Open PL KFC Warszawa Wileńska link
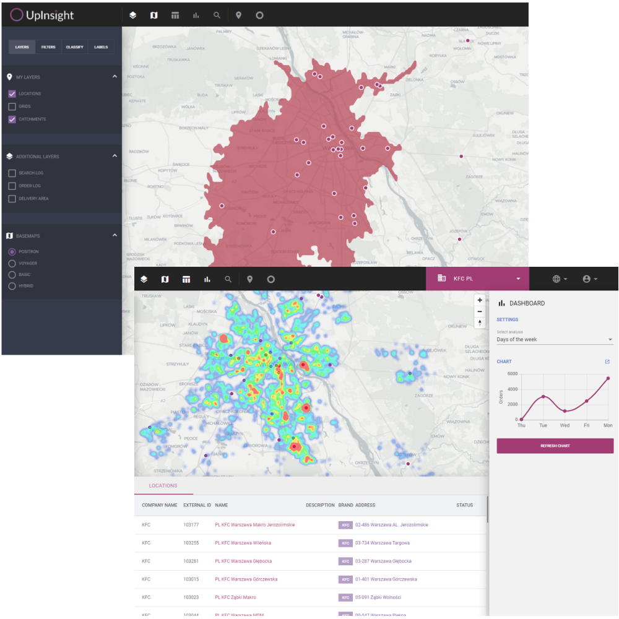The width and height of the screenshot is (619, 619). [x=243, y=543]
